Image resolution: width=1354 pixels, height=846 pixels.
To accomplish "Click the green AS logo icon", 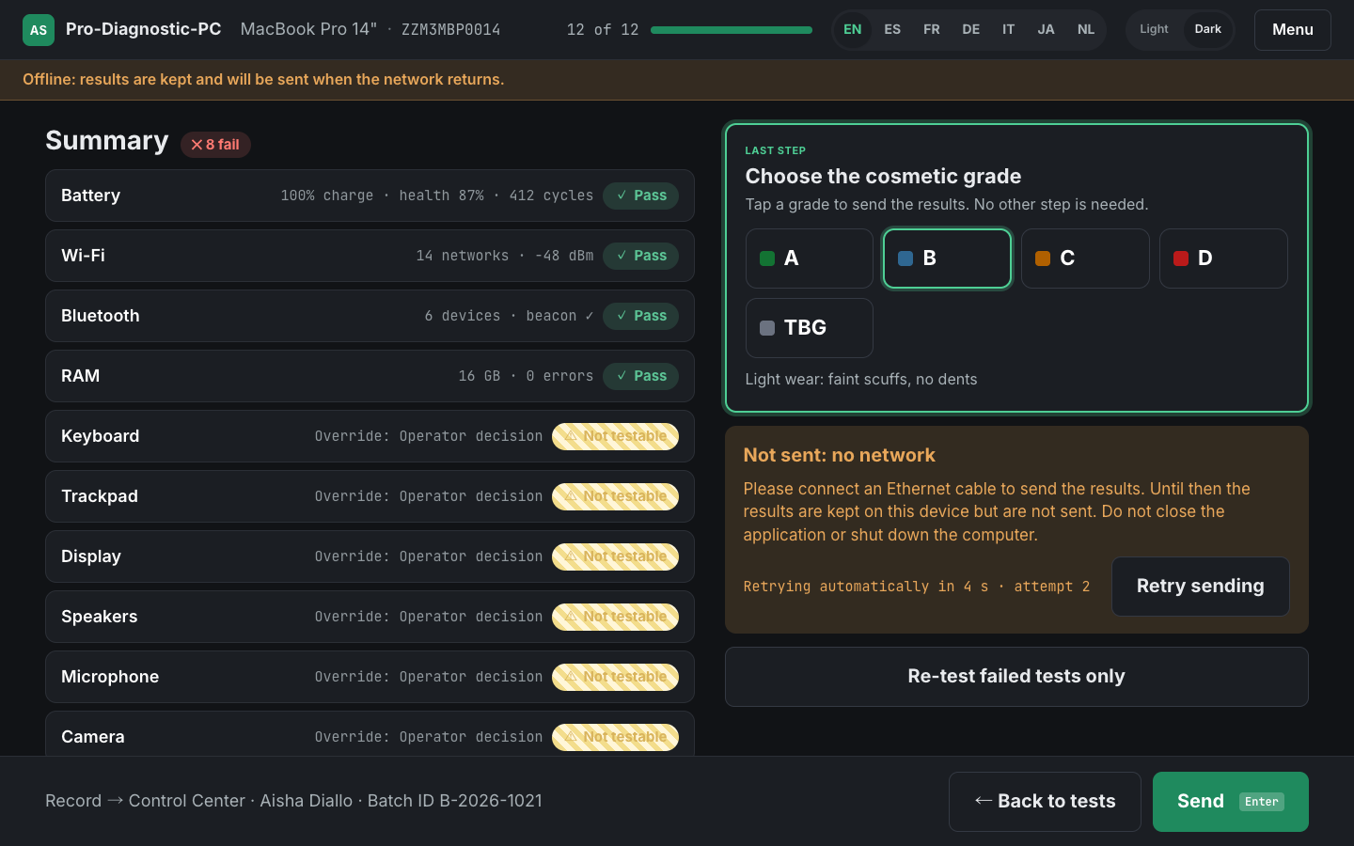I will 39,30.
